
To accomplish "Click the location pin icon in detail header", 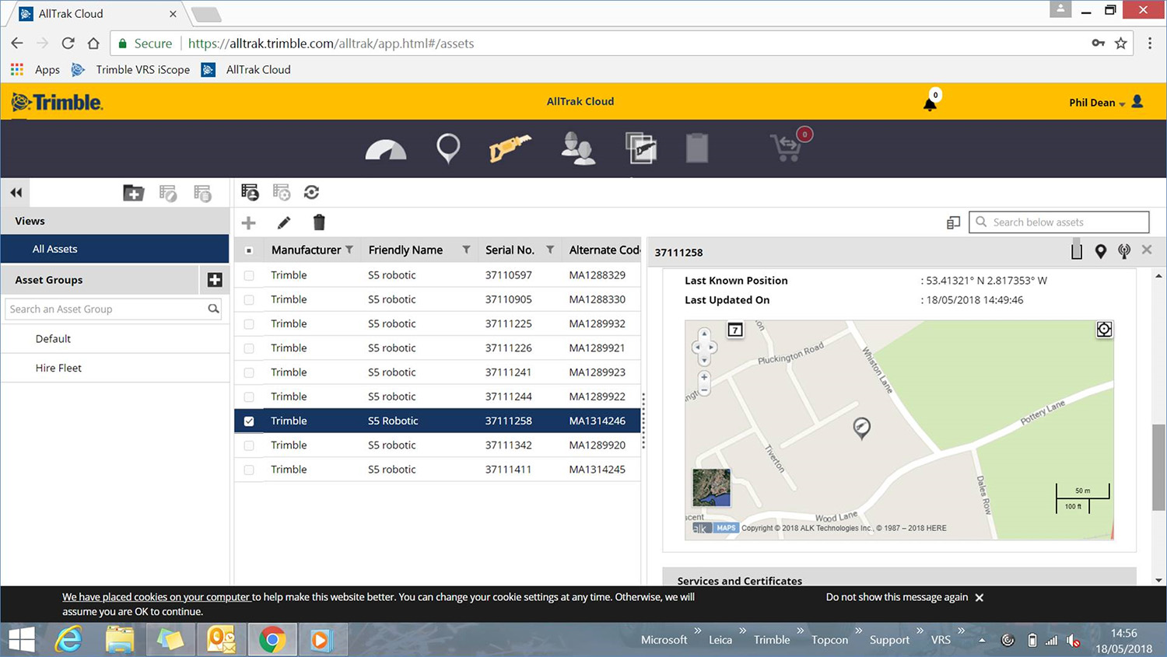I will [1100, 251].
